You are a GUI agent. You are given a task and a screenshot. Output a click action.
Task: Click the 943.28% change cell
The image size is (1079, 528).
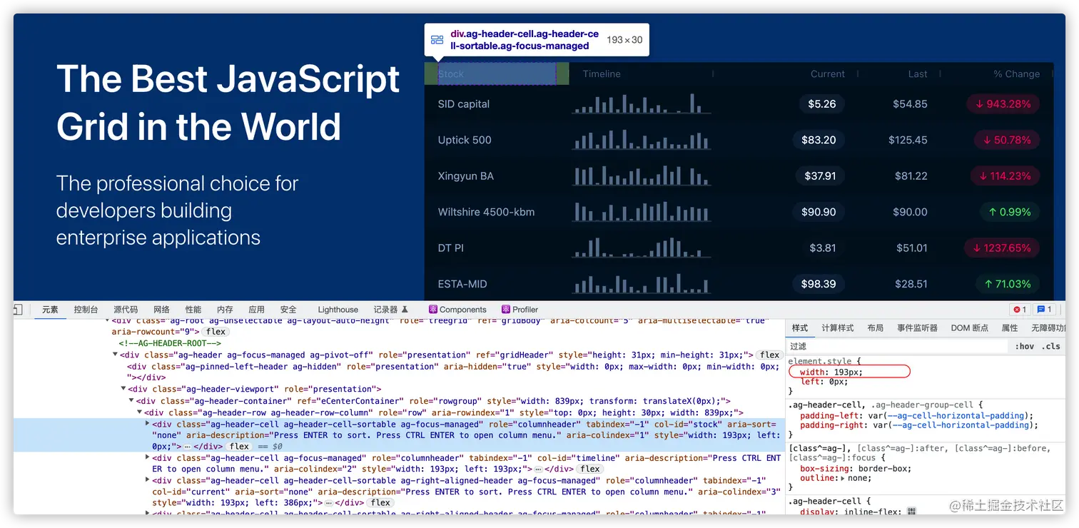(1003, 103)
